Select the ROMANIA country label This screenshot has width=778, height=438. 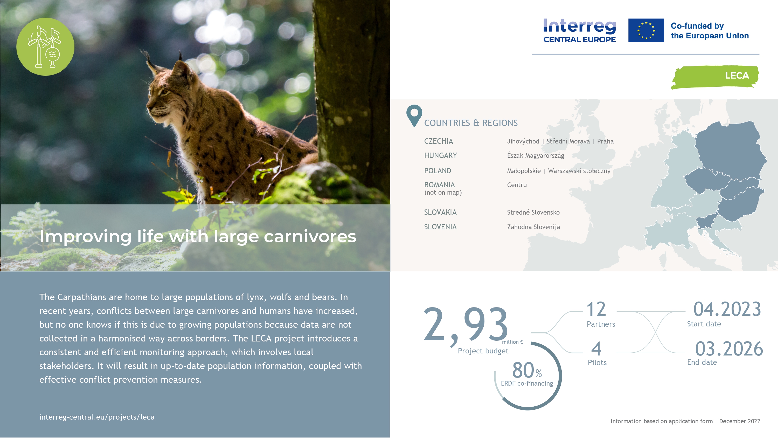[439, 185]
